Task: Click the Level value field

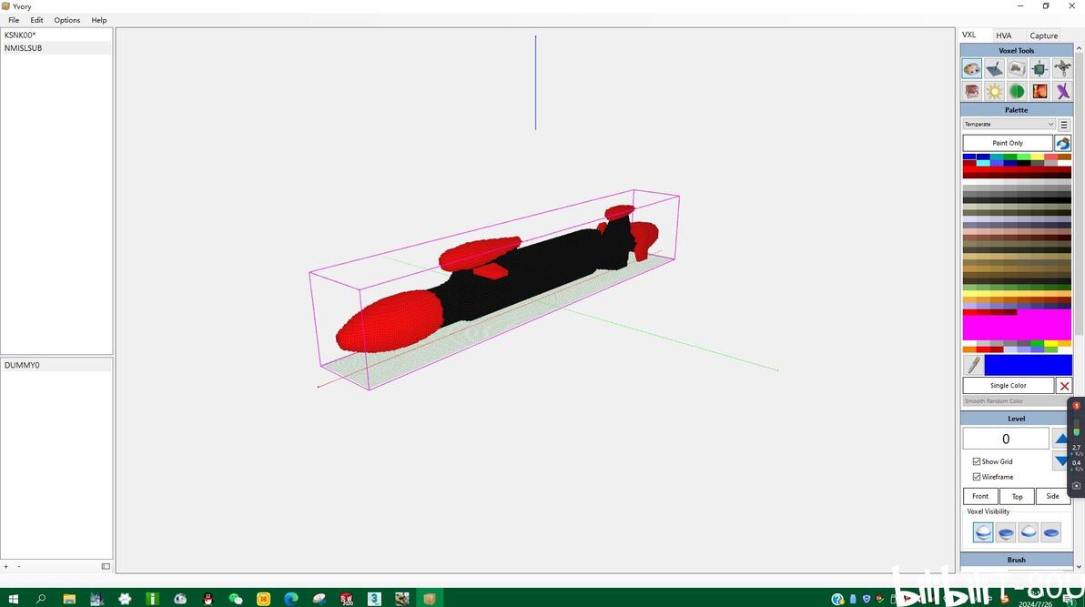Action: tap(1006, 439)
